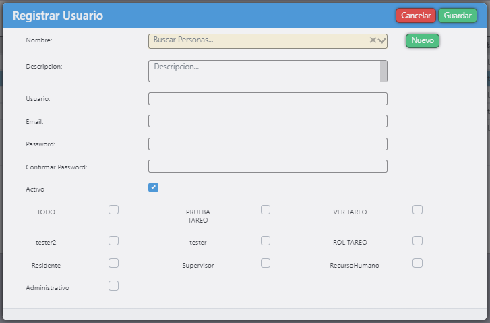Enable the TODO role checkbox
This screenshot has width=490, height=323.
pos(113,210)
